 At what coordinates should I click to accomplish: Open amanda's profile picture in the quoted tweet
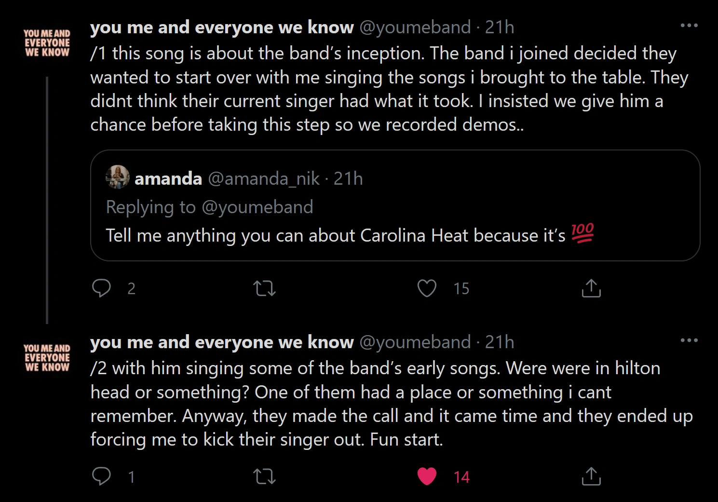tap(118, 177)
